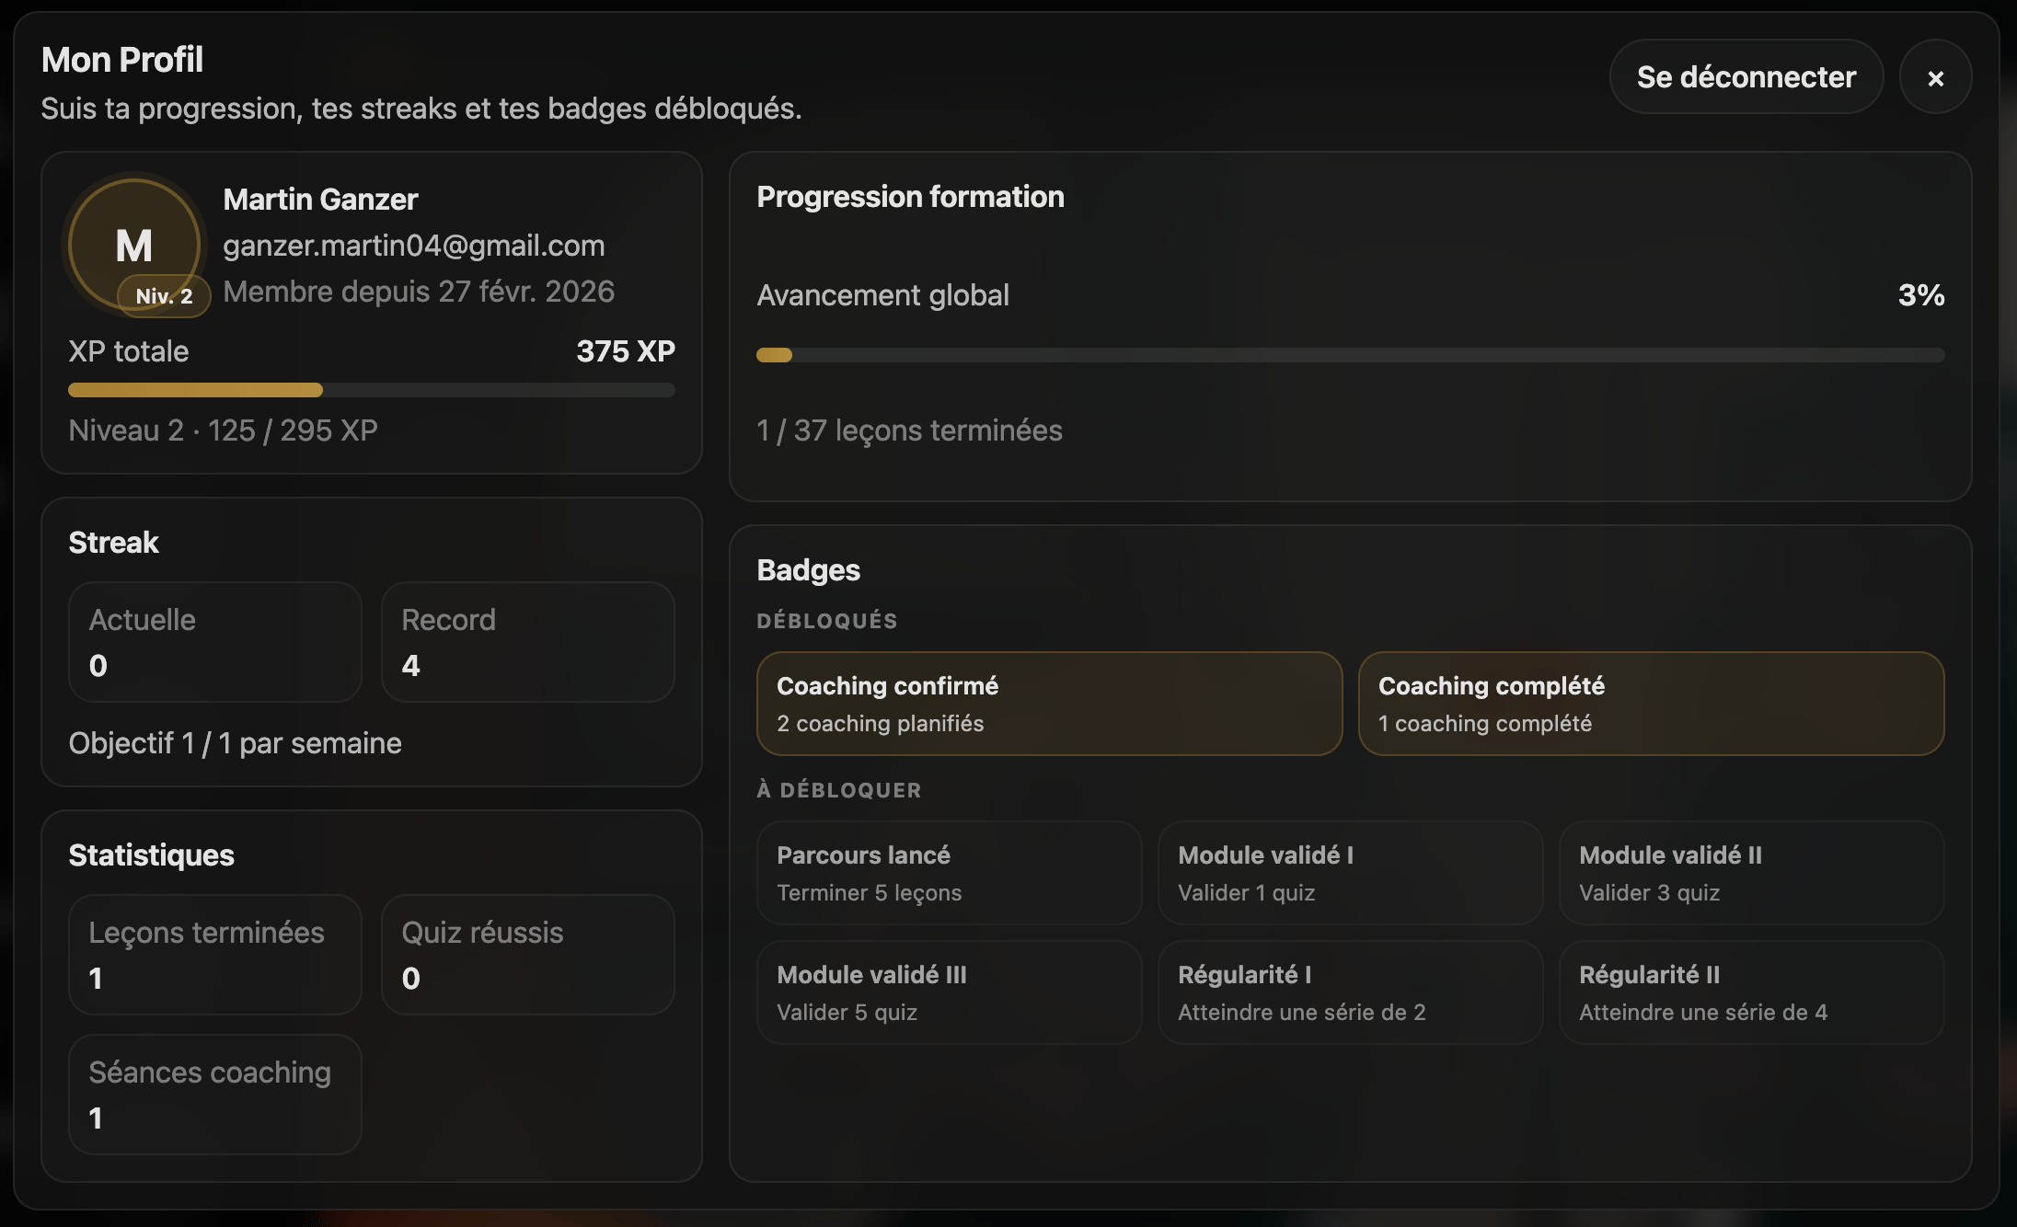Open the Parcours lancé locked badge
This screenshot has height=1227, width=2017.
pyautogui.click(x=949, y=873)
